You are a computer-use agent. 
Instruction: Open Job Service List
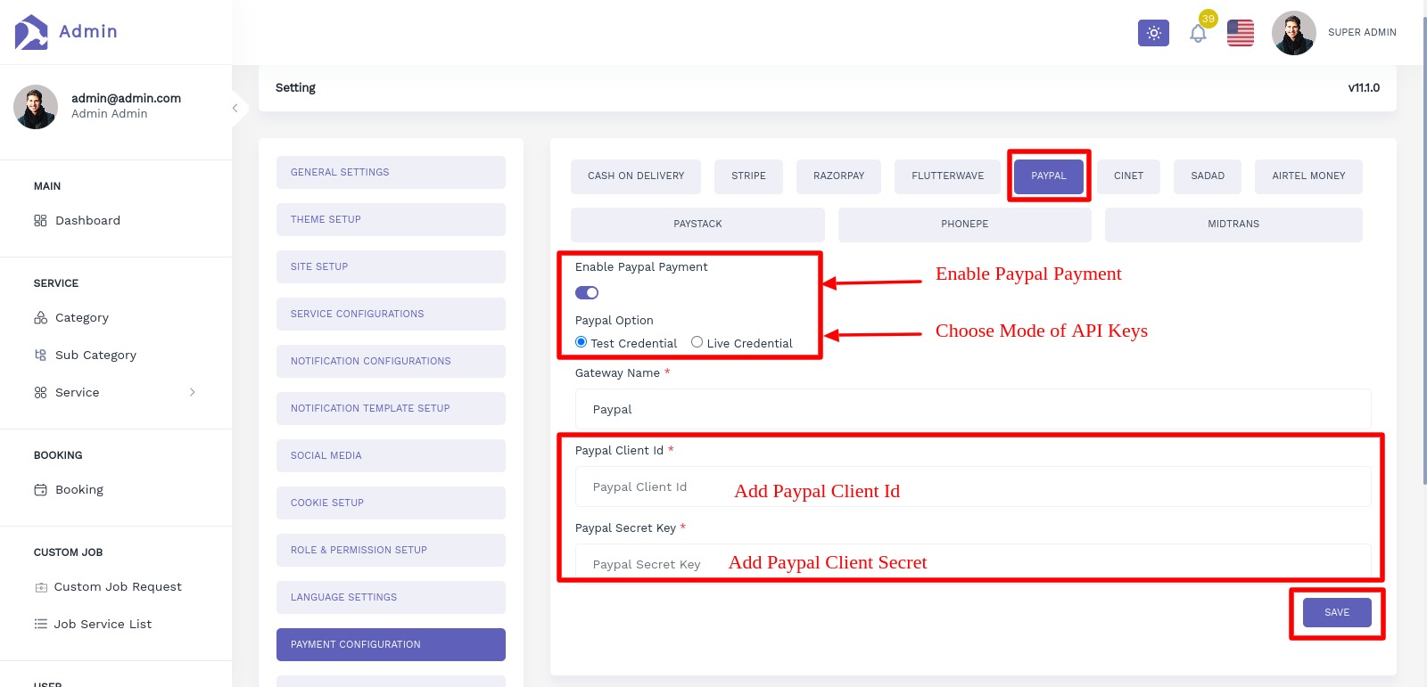click(x=103, y=624)
